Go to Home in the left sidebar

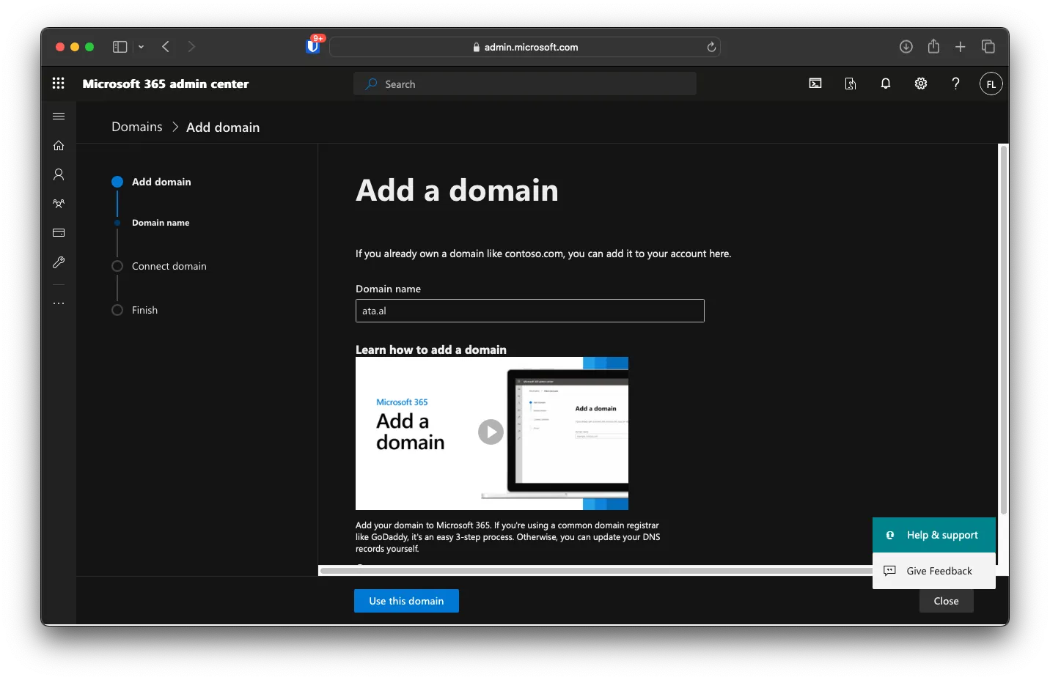59,145
